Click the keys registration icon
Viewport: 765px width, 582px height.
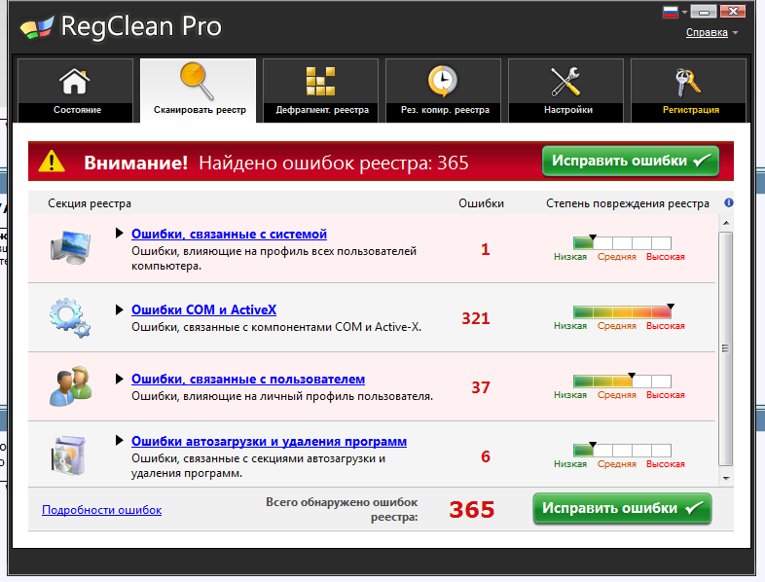pyautogui.click(x=688, y=83)
